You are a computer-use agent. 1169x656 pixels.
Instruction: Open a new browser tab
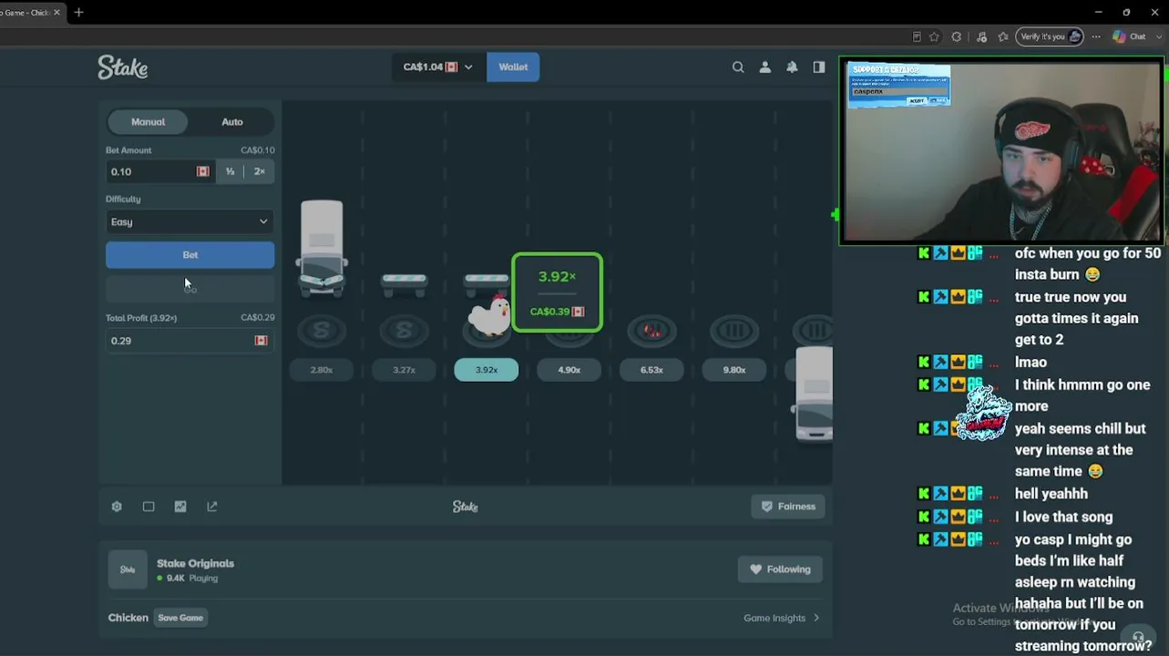click(78, 13)
